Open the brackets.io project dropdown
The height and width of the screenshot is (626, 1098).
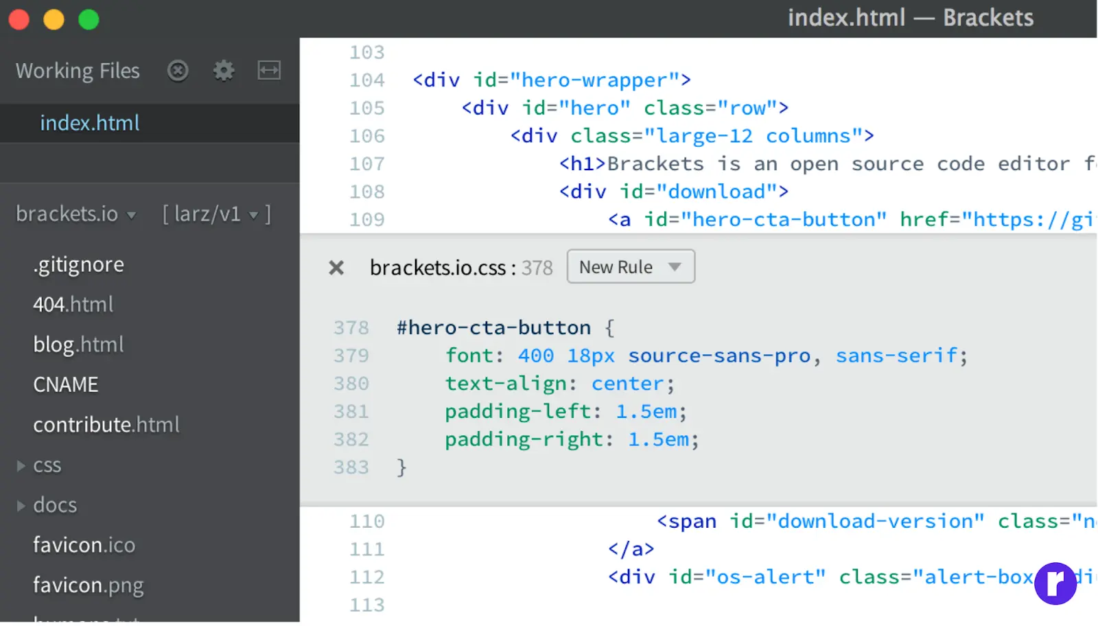pyautogui.click(x=76, y=214)
